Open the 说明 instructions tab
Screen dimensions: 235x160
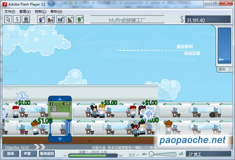tap(224, 69)
